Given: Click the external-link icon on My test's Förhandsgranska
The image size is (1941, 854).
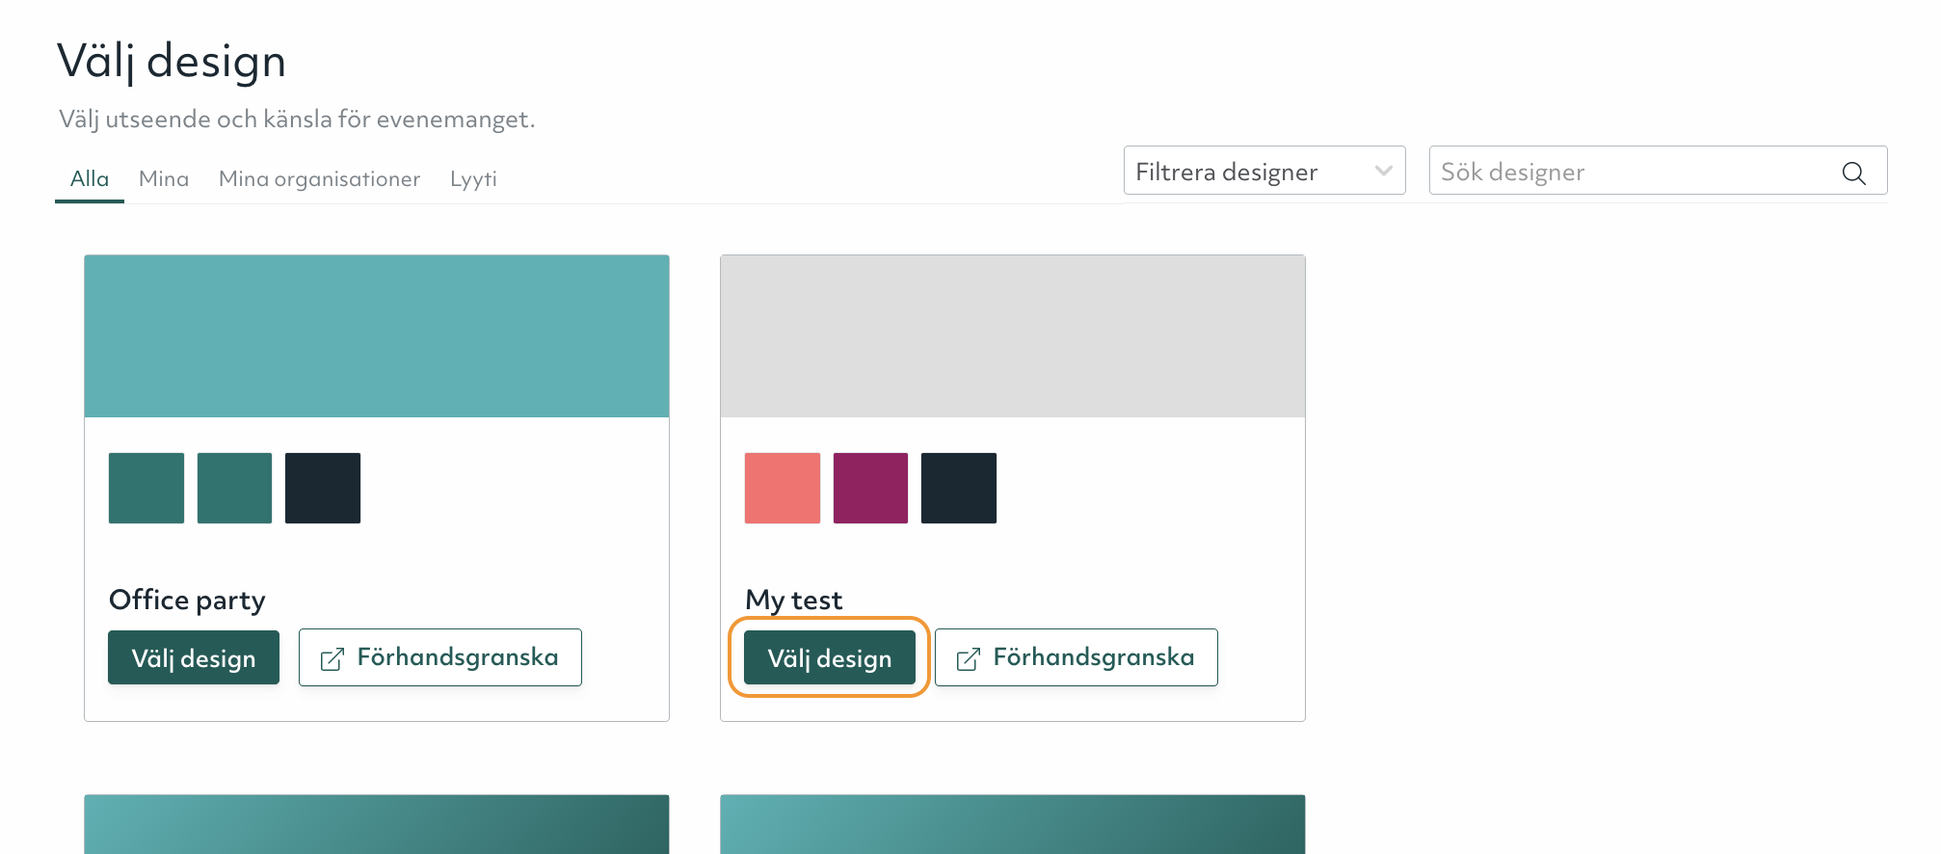Looking at the screenshot, I should point(968,657).
